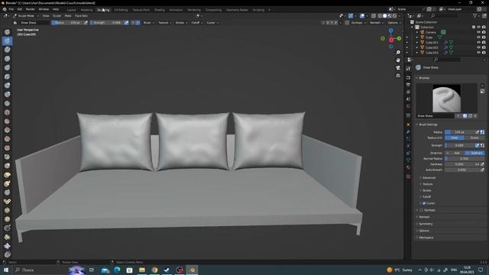489x275 pixels.
Task: Expand the Workspace panel
Action: pyautogui.click(x=426, y=238)
